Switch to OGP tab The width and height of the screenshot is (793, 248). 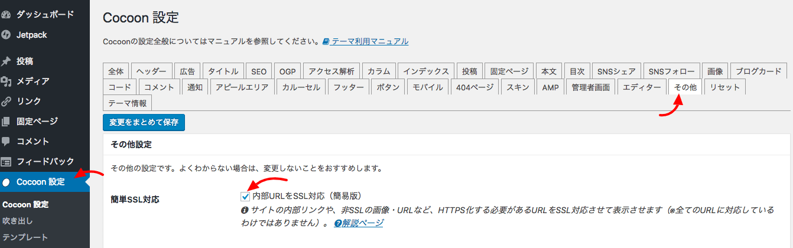[x=287, y=71]
